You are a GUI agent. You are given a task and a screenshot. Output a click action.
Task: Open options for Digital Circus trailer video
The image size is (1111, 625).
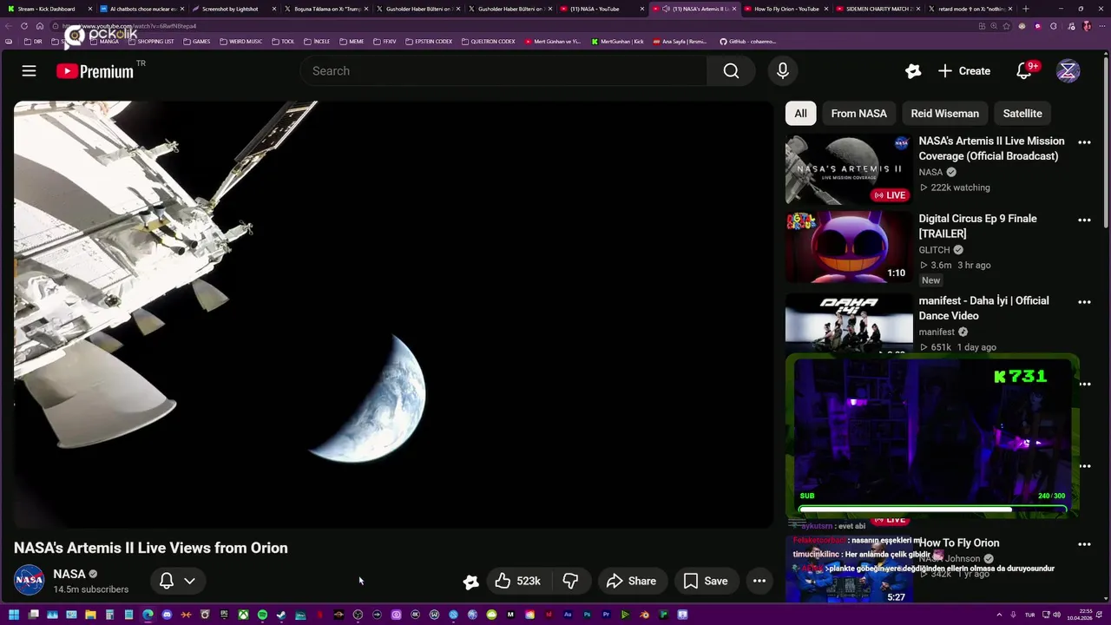1084,220
